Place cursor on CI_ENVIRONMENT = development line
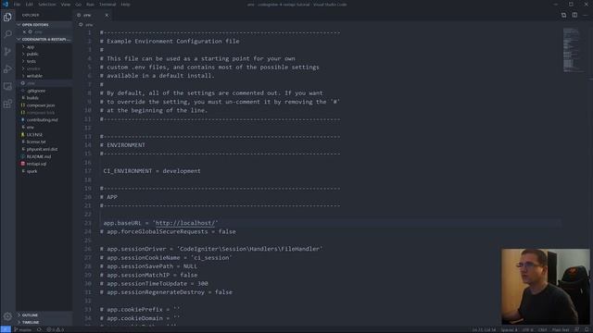Viewport: 593px width, 333px height. (152, 171)
